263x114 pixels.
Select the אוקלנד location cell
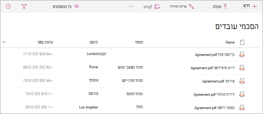point(93,80)
